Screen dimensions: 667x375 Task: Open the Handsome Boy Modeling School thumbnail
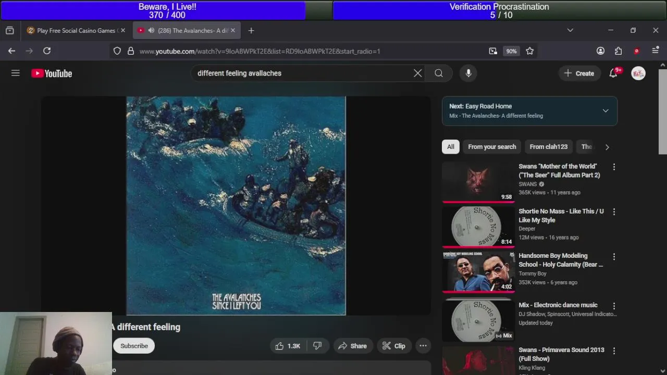tap(478, 271)
